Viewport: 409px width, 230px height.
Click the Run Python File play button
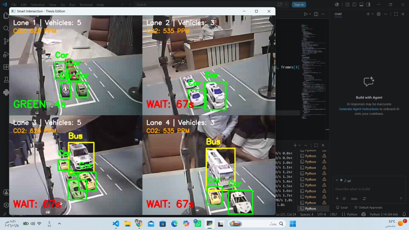click(305, 14)
